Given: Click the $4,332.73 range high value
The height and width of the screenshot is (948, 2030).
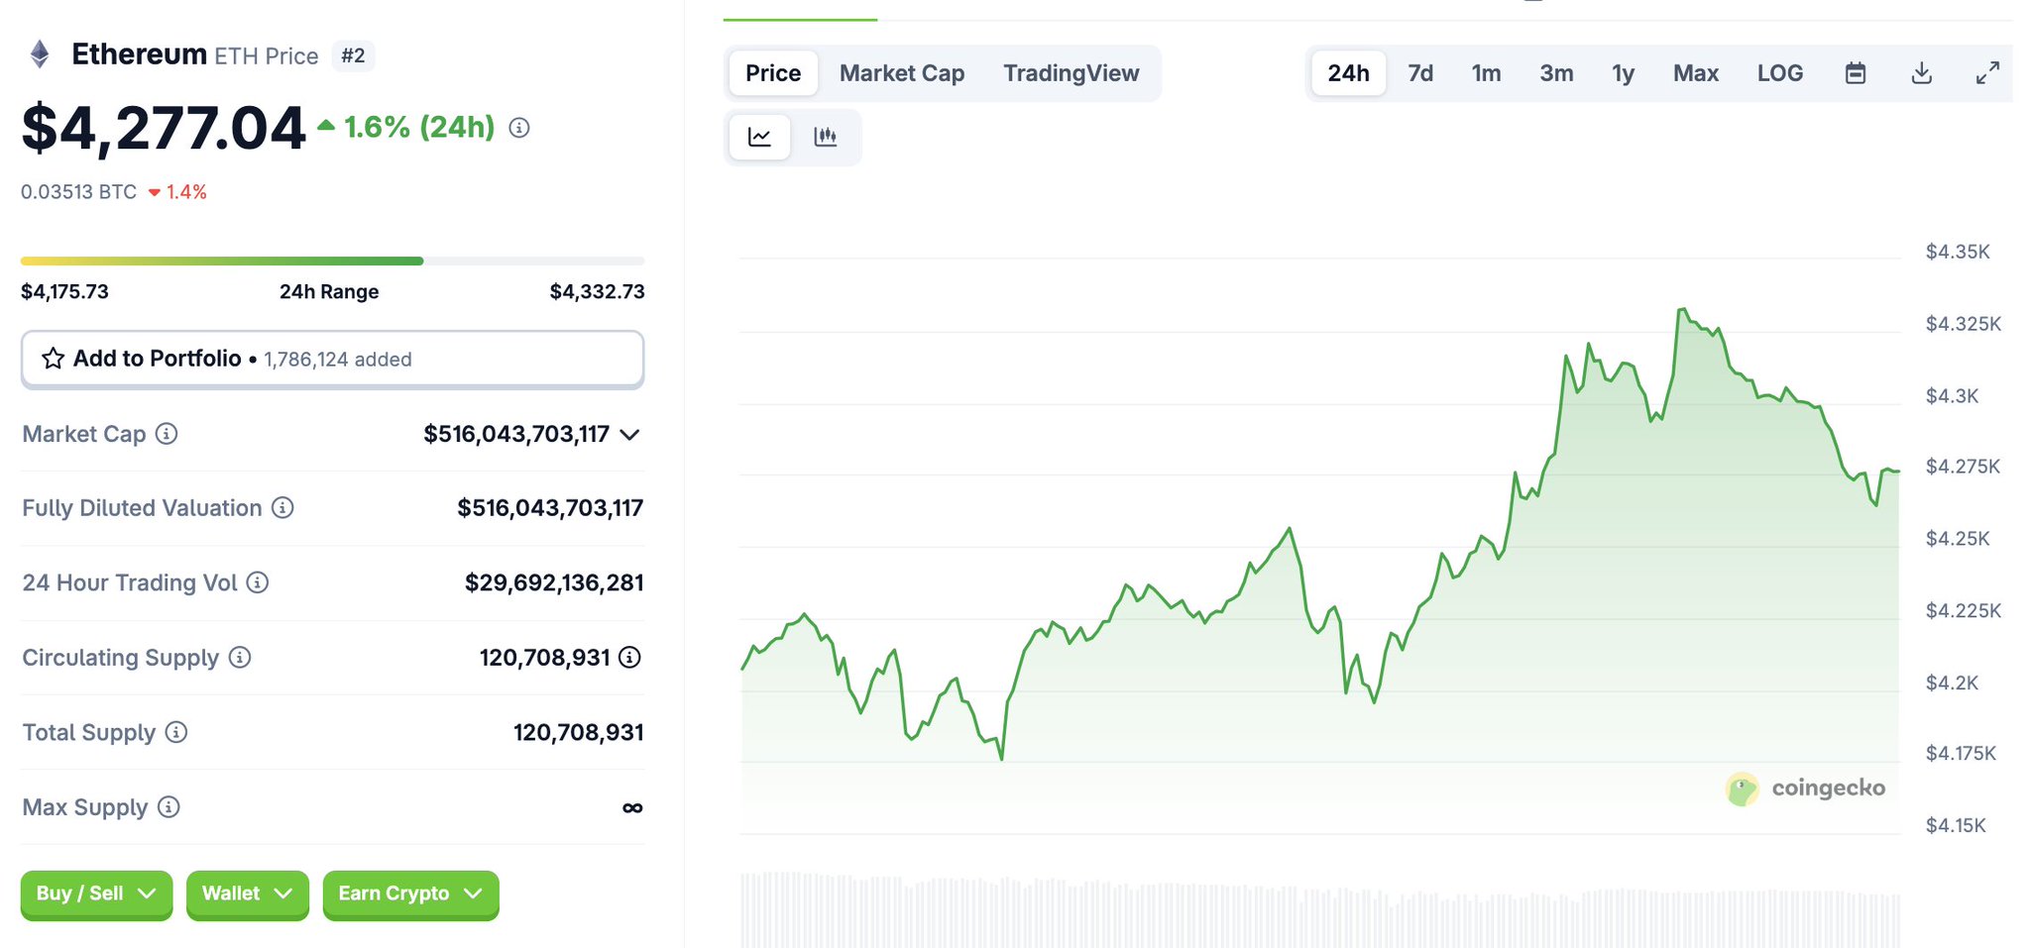Looking at the screenshot, I should coord(597,292).
